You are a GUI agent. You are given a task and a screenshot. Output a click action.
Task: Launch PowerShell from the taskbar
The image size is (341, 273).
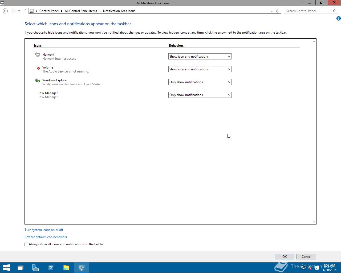click(51, 268)
